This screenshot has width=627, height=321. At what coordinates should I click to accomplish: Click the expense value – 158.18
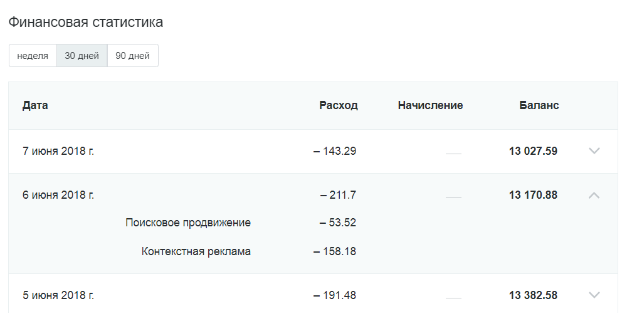tap(335, 251)
